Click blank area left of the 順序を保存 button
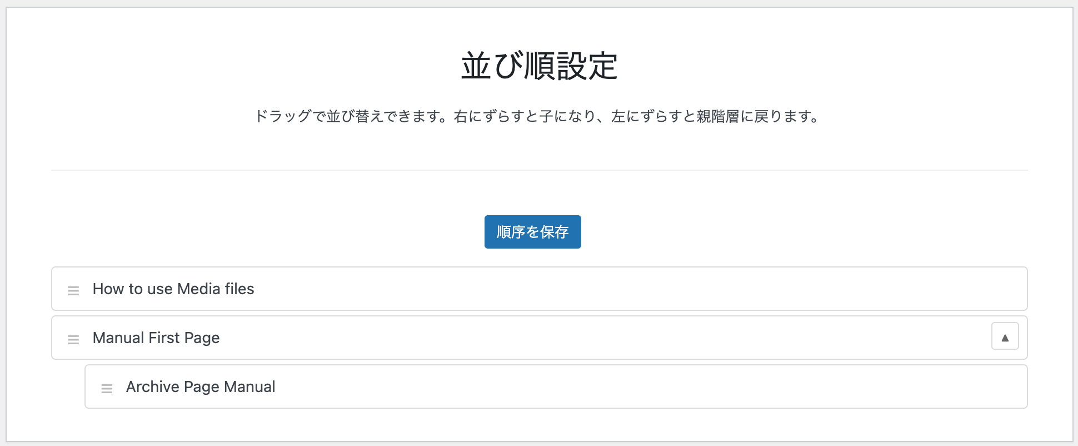This screenshot has width=1078, height=446. (x=278, y=232)
